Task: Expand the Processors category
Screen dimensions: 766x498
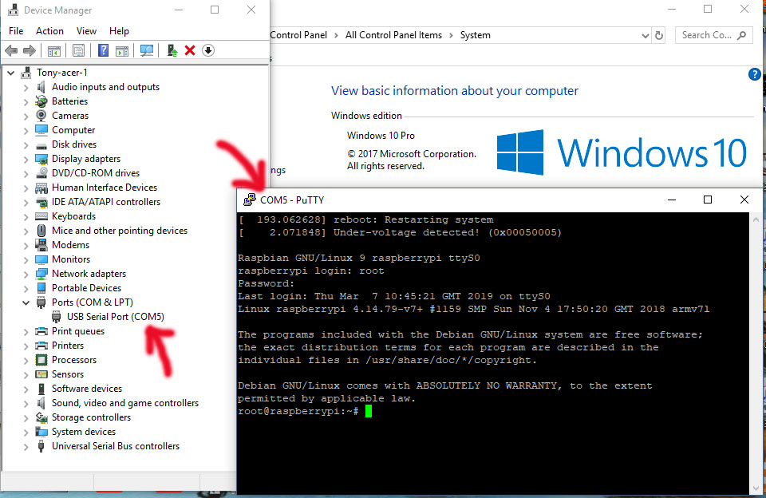Action: click(26, 360)
